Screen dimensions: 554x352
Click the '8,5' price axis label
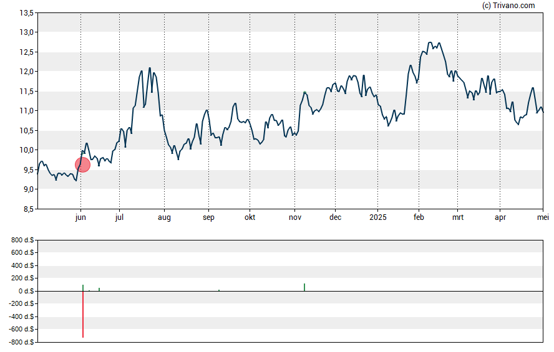point(29,209)
